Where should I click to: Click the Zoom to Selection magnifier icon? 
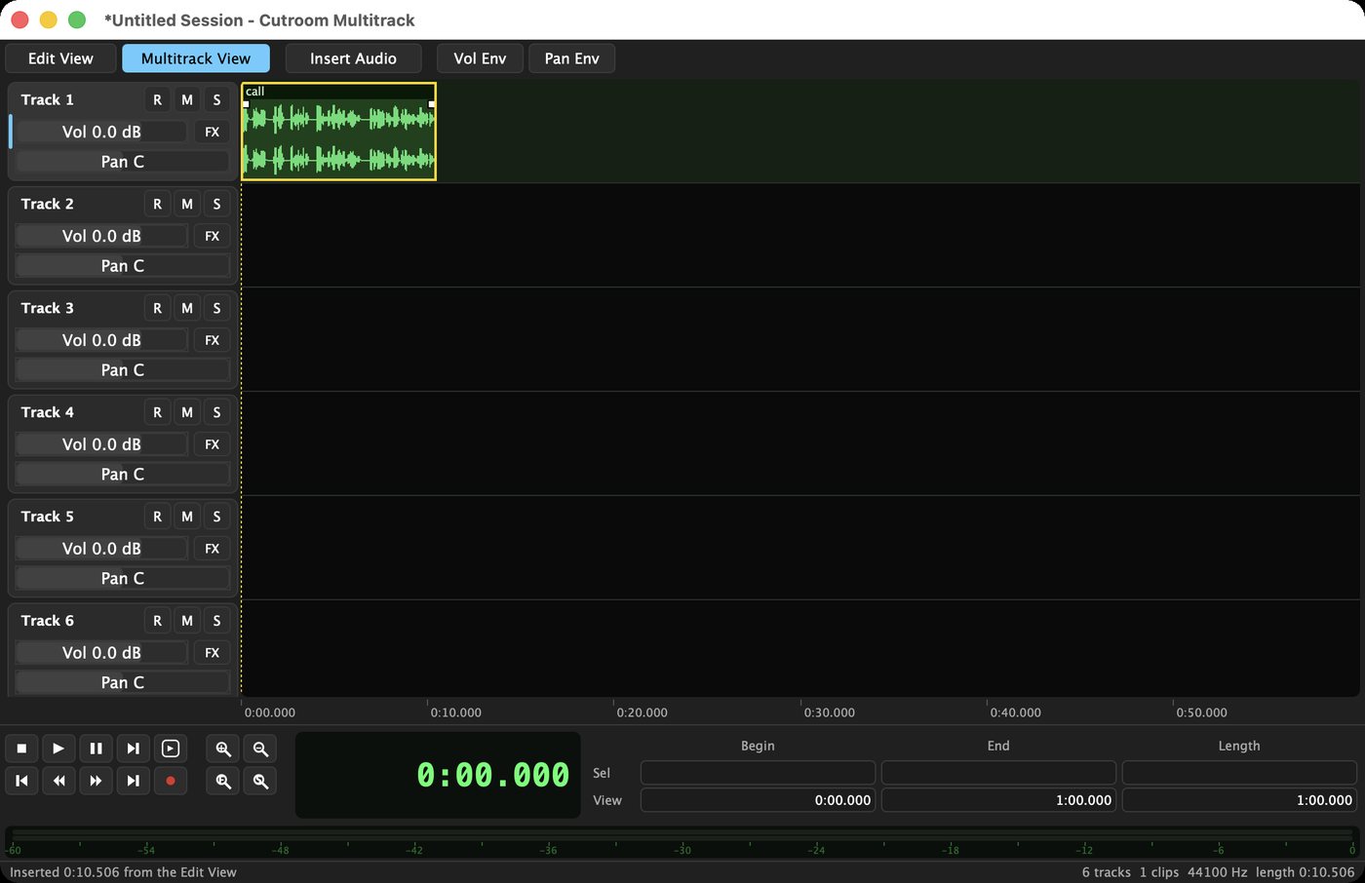[260, 781]
